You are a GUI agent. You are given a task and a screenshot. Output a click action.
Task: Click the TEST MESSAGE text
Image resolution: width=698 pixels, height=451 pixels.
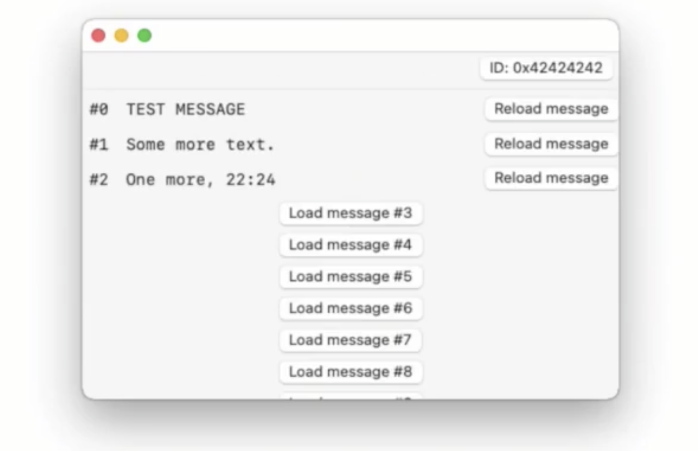186,110
